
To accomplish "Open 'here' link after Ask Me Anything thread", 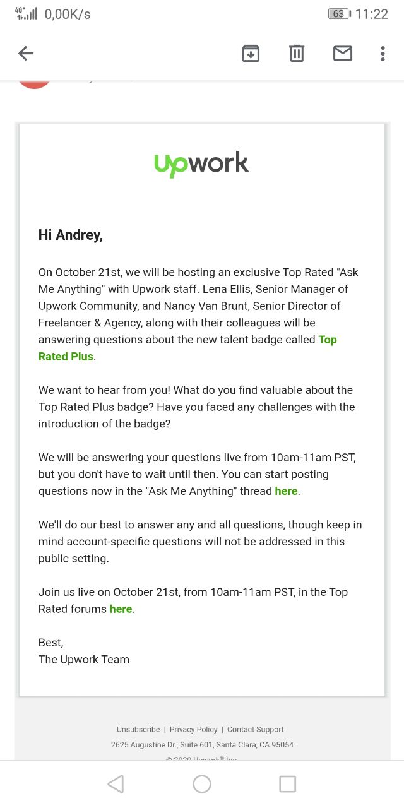I will [x=286, y=491].
